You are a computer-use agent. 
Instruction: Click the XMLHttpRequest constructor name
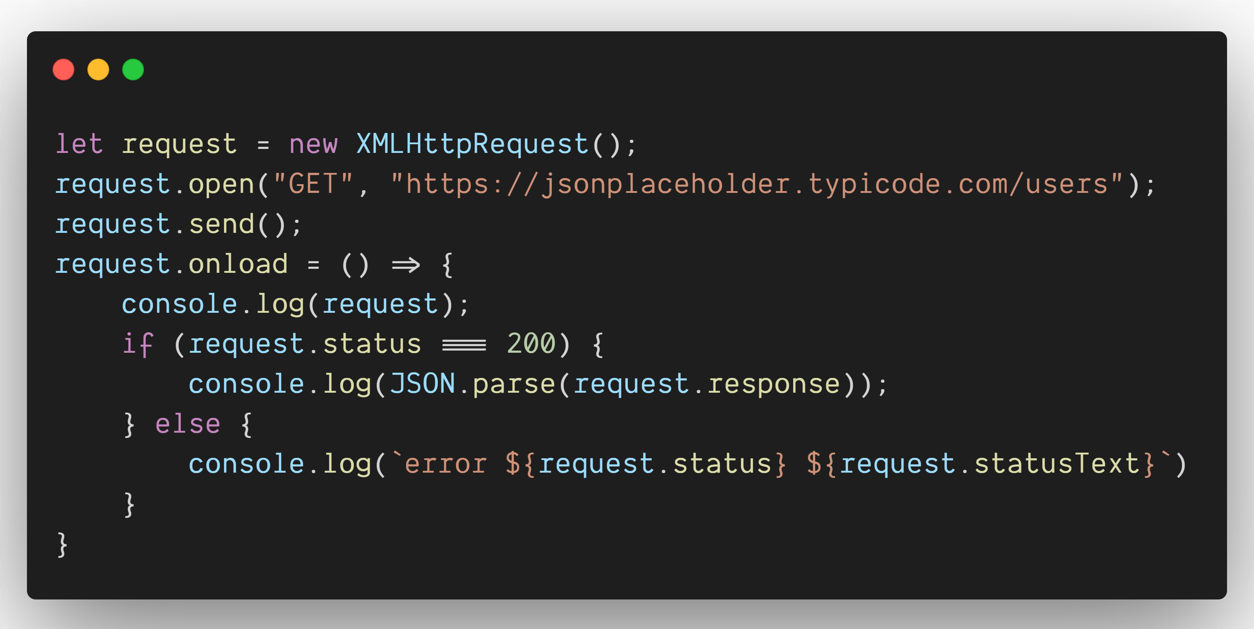[x=472, y=144]
